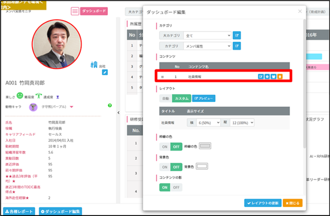Click the 楽しさ green smiley icon
The width and height of the screenshot is (330, 216).
(x=20, y=96)
